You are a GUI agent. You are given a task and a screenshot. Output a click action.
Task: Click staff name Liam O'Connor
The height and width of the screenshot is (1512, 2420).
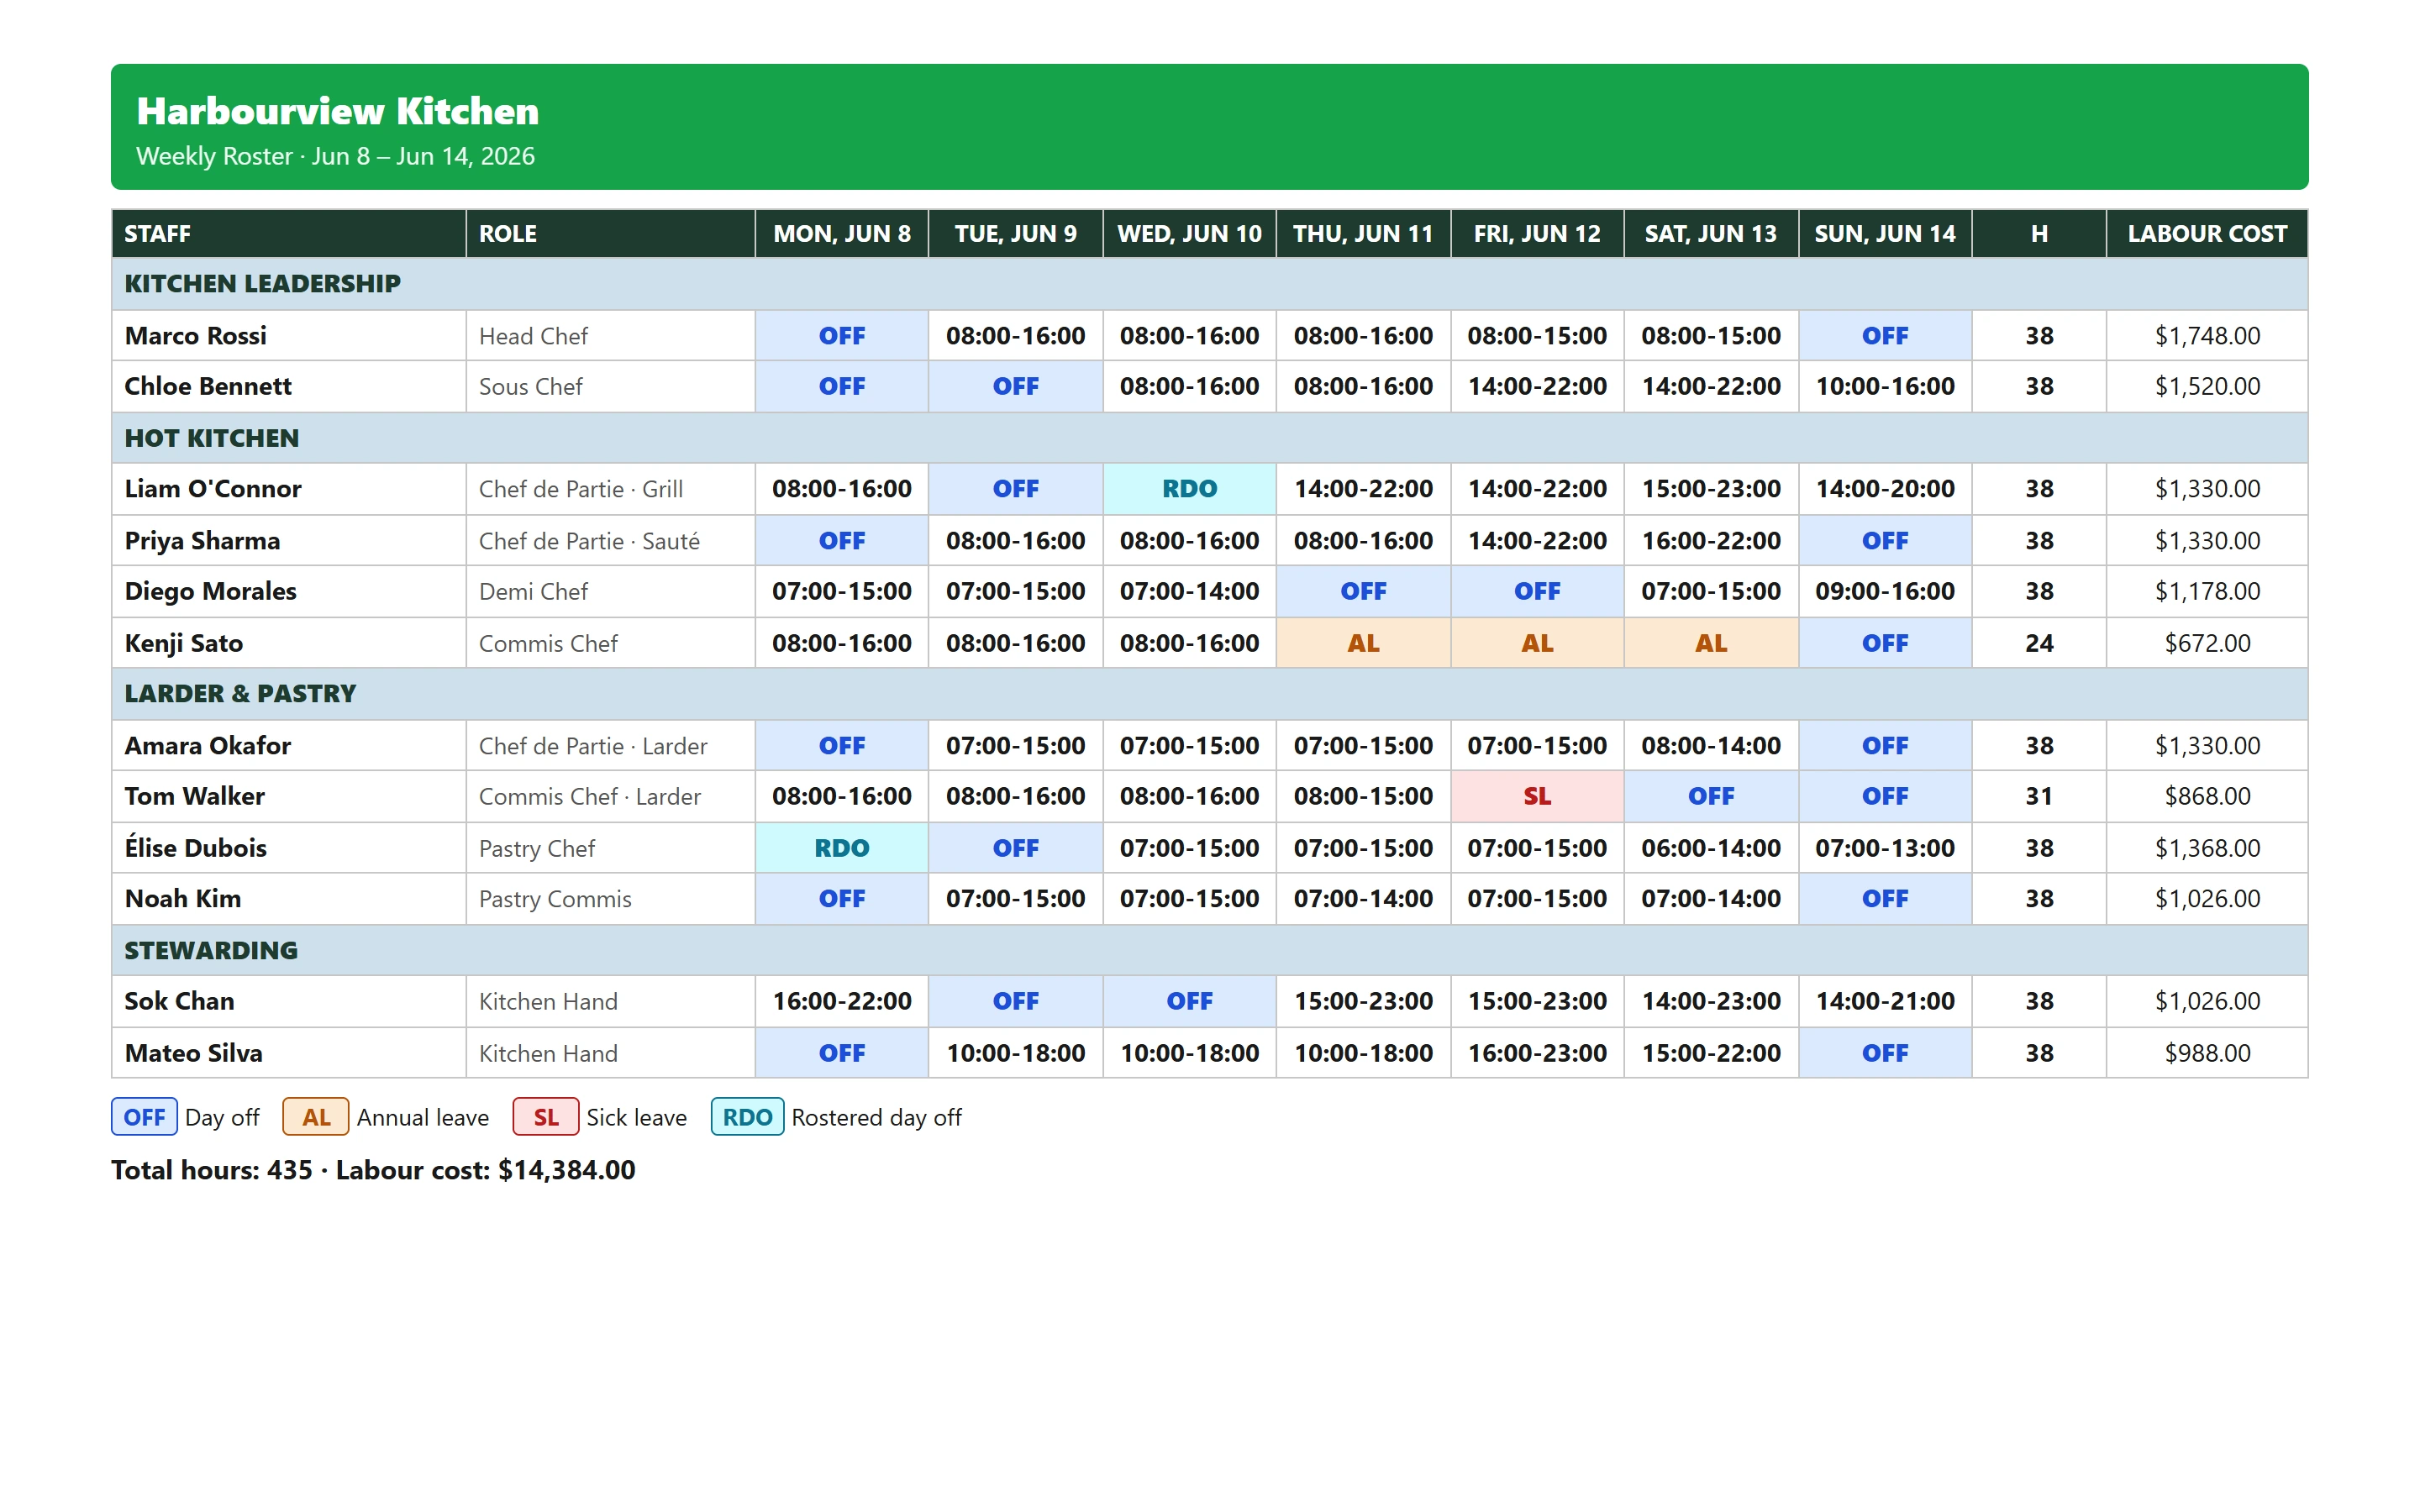(x=213, y=489)
